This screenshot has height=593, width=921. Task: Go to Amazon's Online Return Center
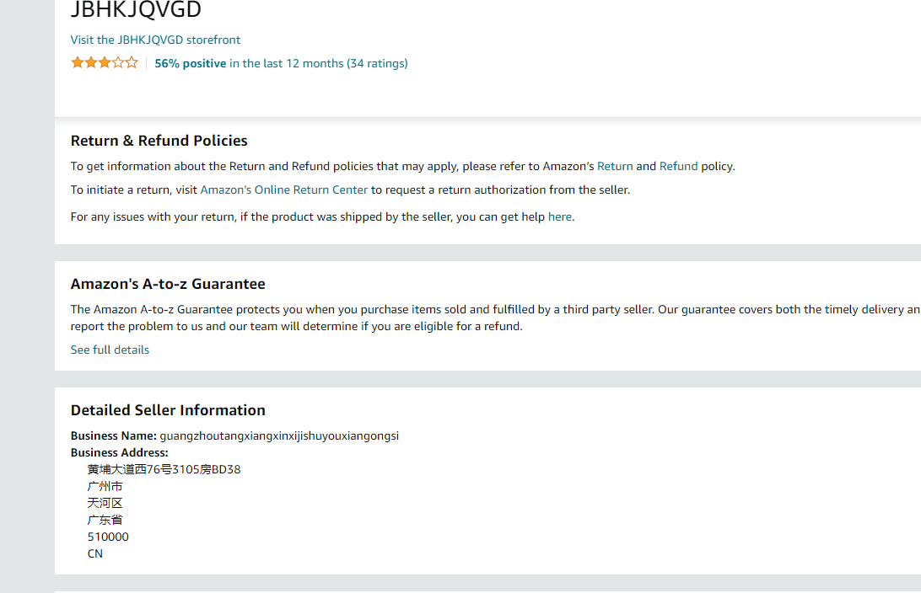tap(284, 190)
